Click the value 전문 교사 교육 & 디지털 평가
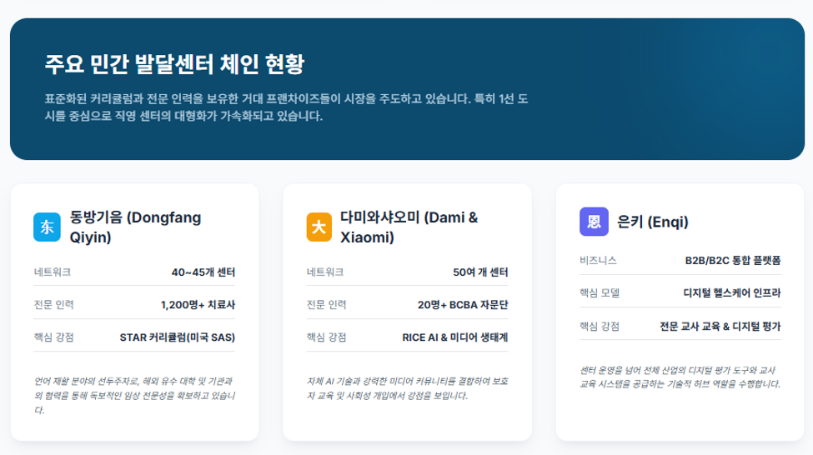 tap(720, 326)
